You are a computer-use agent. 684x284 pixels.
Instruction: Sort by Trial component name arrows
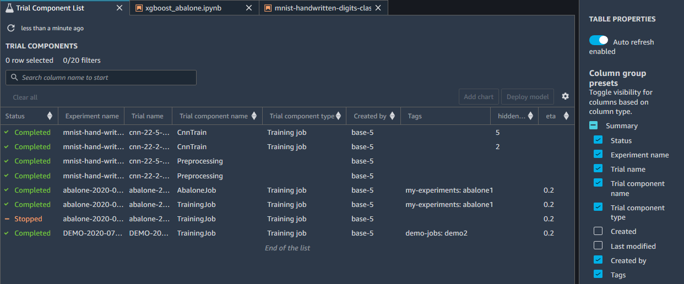[254, 116]
